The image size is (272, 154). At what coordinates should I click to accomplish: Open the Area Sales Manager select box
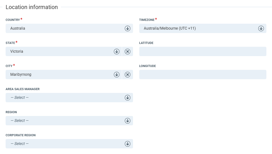62,98
